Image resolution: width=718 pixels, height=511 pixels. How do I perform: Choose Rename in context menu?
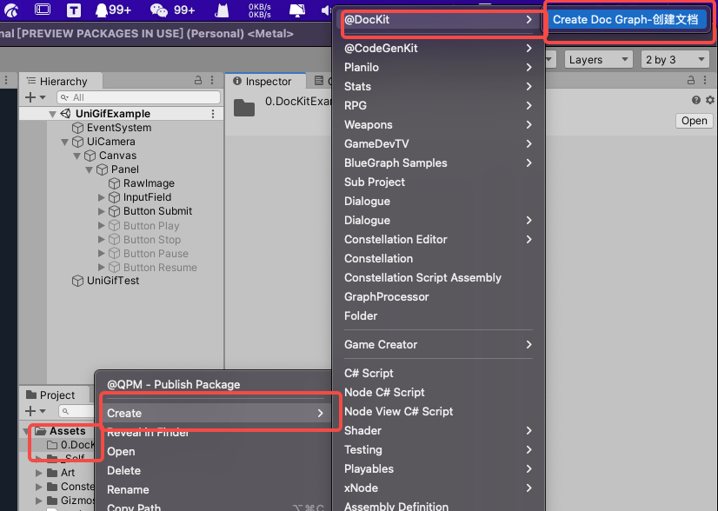pyautogui.click(x=216, y=490)
